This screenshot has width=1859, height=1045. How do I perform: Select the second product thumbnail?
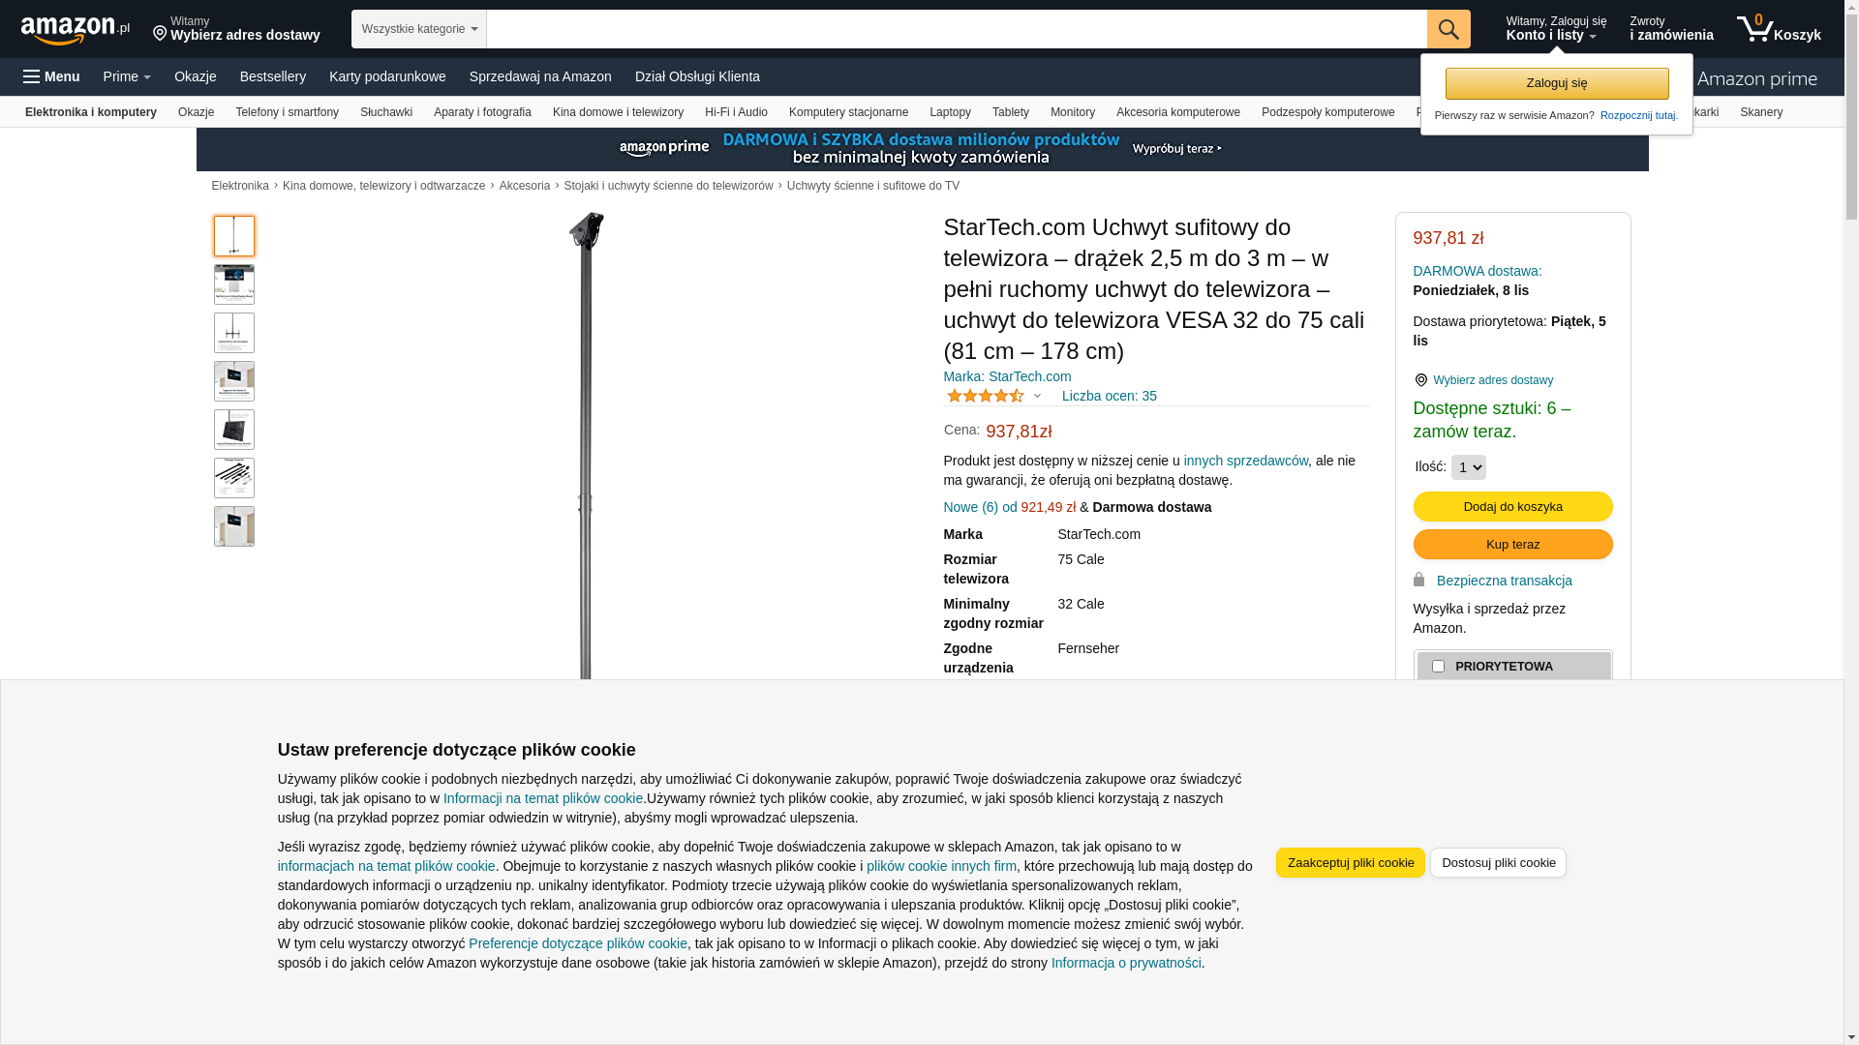pyautogui.click(x=234, y=284)
